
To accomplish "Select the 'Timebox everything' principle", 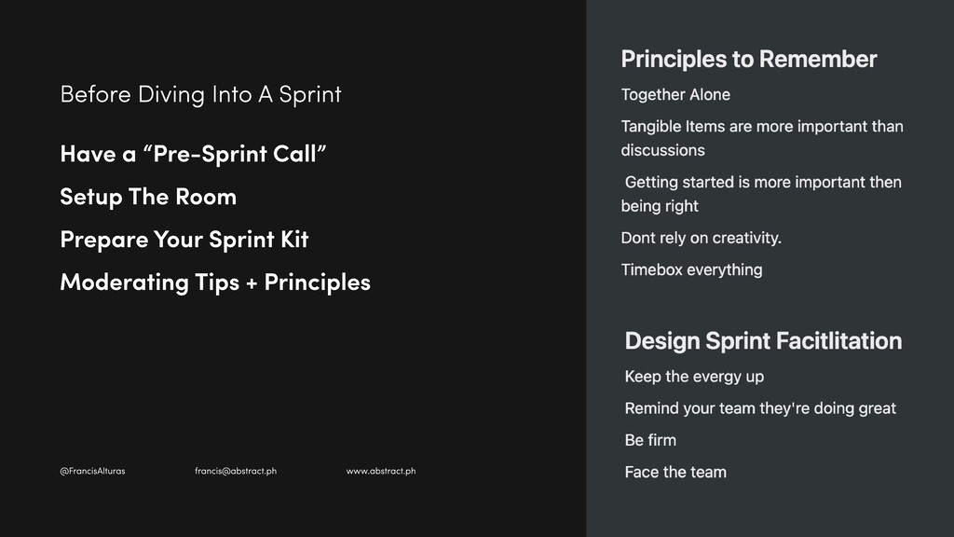I will coord(691,269).
